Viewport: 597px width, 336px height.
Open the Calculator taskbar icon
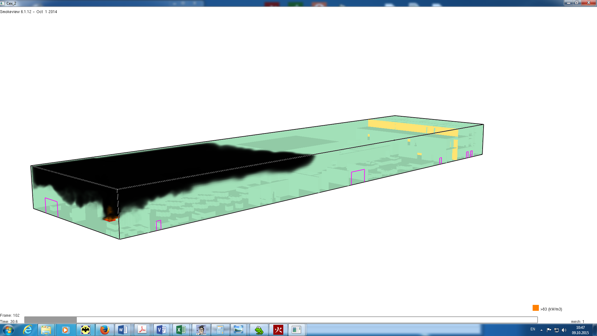click(220, 330)
